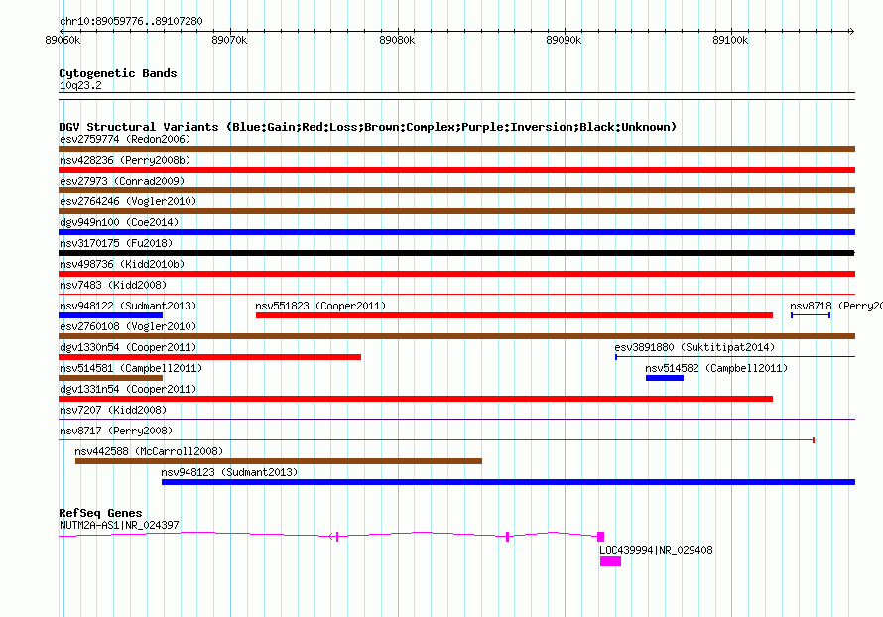The image size is (883, 617).
Task: Click the Cytogenetic Bands track title
Action: pyautogui.click(x=118, y=73)
